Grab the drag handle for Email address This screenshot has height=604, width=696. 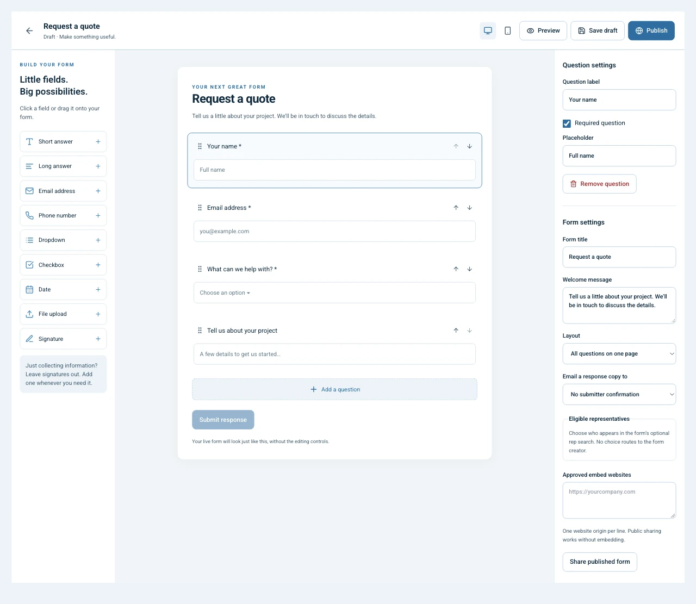pyautogui.click(x=200, y=208)
